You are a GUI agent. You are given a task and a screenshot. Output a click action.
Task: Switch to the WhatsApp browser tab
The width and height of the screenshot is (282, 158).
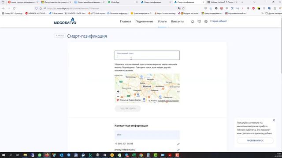[x=122, y=2]
